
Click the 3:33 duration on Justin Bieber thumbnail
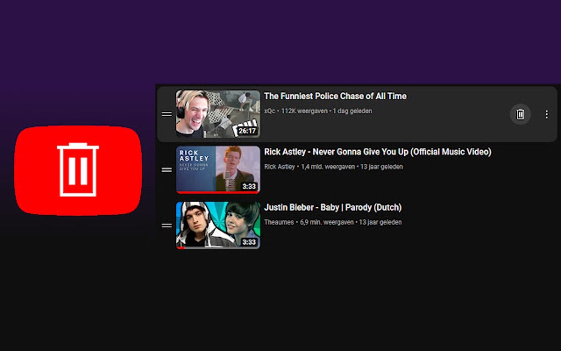tap(249, 242)
